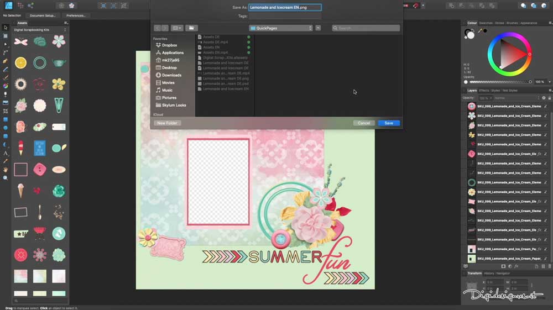Image resolution: width=553 pixels, height=310 pixels.
Task: Collapse the save dialog with chevron button
Action: (x=318, y=28)
